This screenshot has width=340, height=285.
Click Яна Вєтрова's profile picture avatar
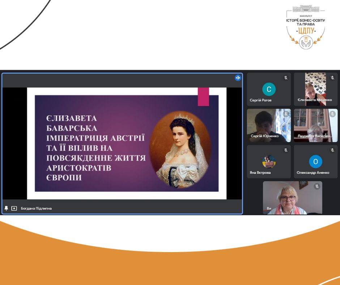point(269,162)
